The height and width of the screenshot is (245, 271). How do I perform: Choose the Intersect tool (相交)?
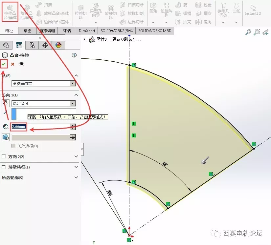point(203,13)
